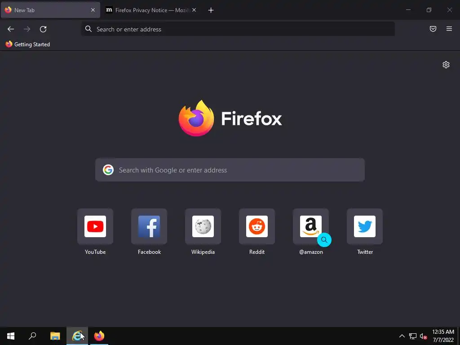Reload the current page
Screen dimensions: 460x345
click(x=43, y=29)
